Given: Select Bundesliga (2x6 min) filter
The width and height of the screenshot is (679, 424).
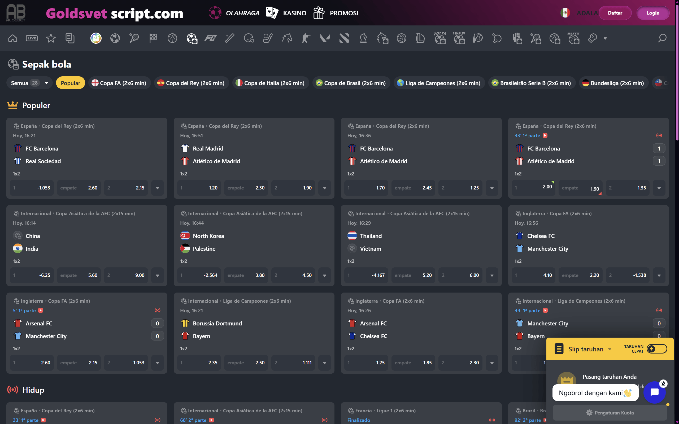Looking at the screenshot, I should coord(614,83).
